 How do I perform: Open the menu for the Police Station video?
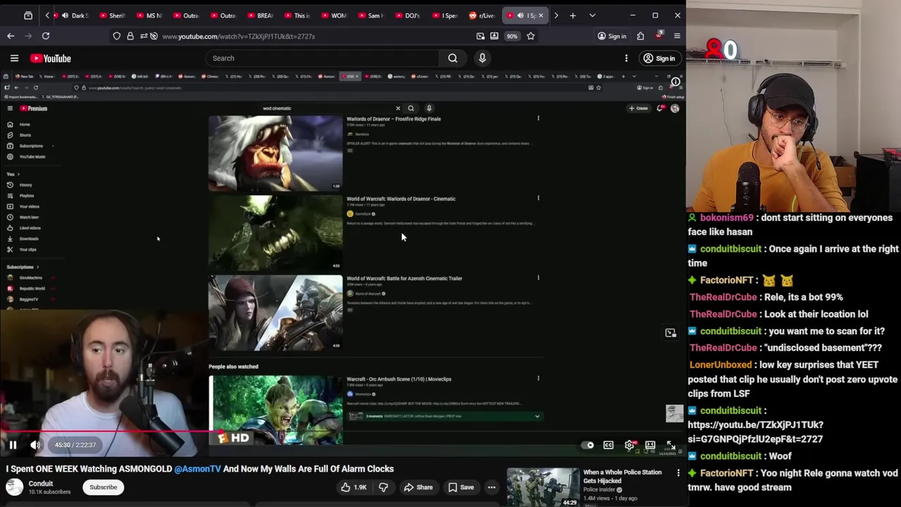(x=678, y=473)
